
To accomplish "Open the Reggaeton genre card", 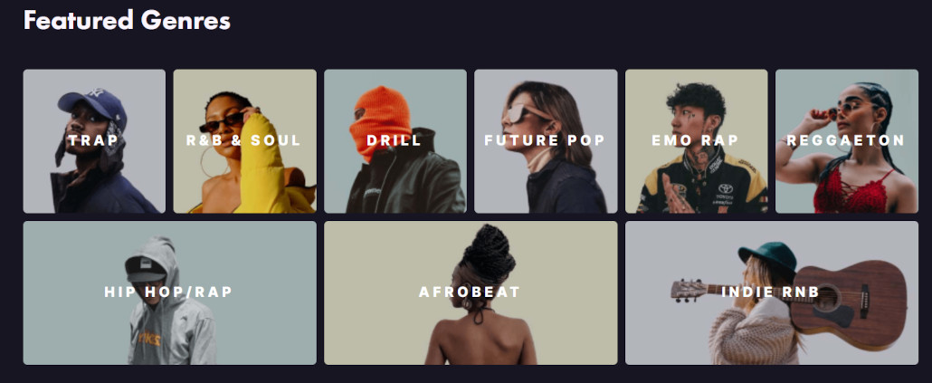I will 847,141.
